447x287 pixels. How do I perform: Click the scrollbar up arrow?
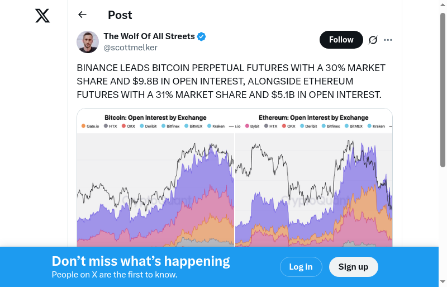[x=443, y=4]
